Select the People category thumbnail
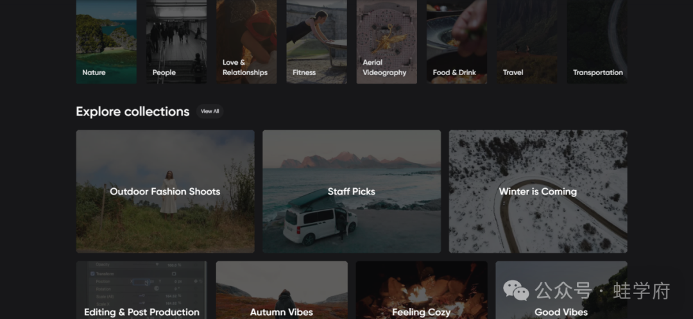 (x=176, y=42)
